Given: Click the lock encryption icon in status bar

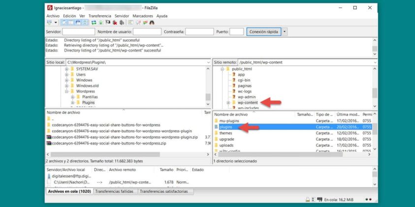Looking at the screenshot, I should click(308, 200).
